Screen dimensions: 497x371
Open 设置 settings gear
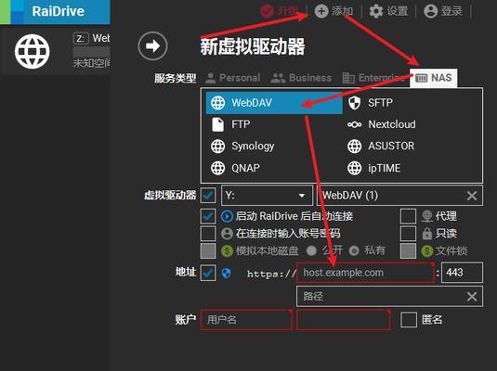[x=376, y=11]
